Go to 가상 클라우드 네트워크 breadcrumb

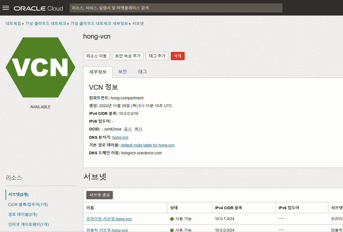[x=45, y=23]
